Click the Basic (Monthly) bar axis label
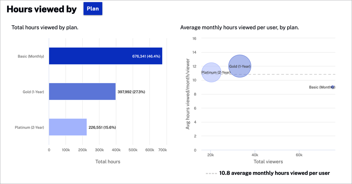The image size is (352, 184). 31,56
